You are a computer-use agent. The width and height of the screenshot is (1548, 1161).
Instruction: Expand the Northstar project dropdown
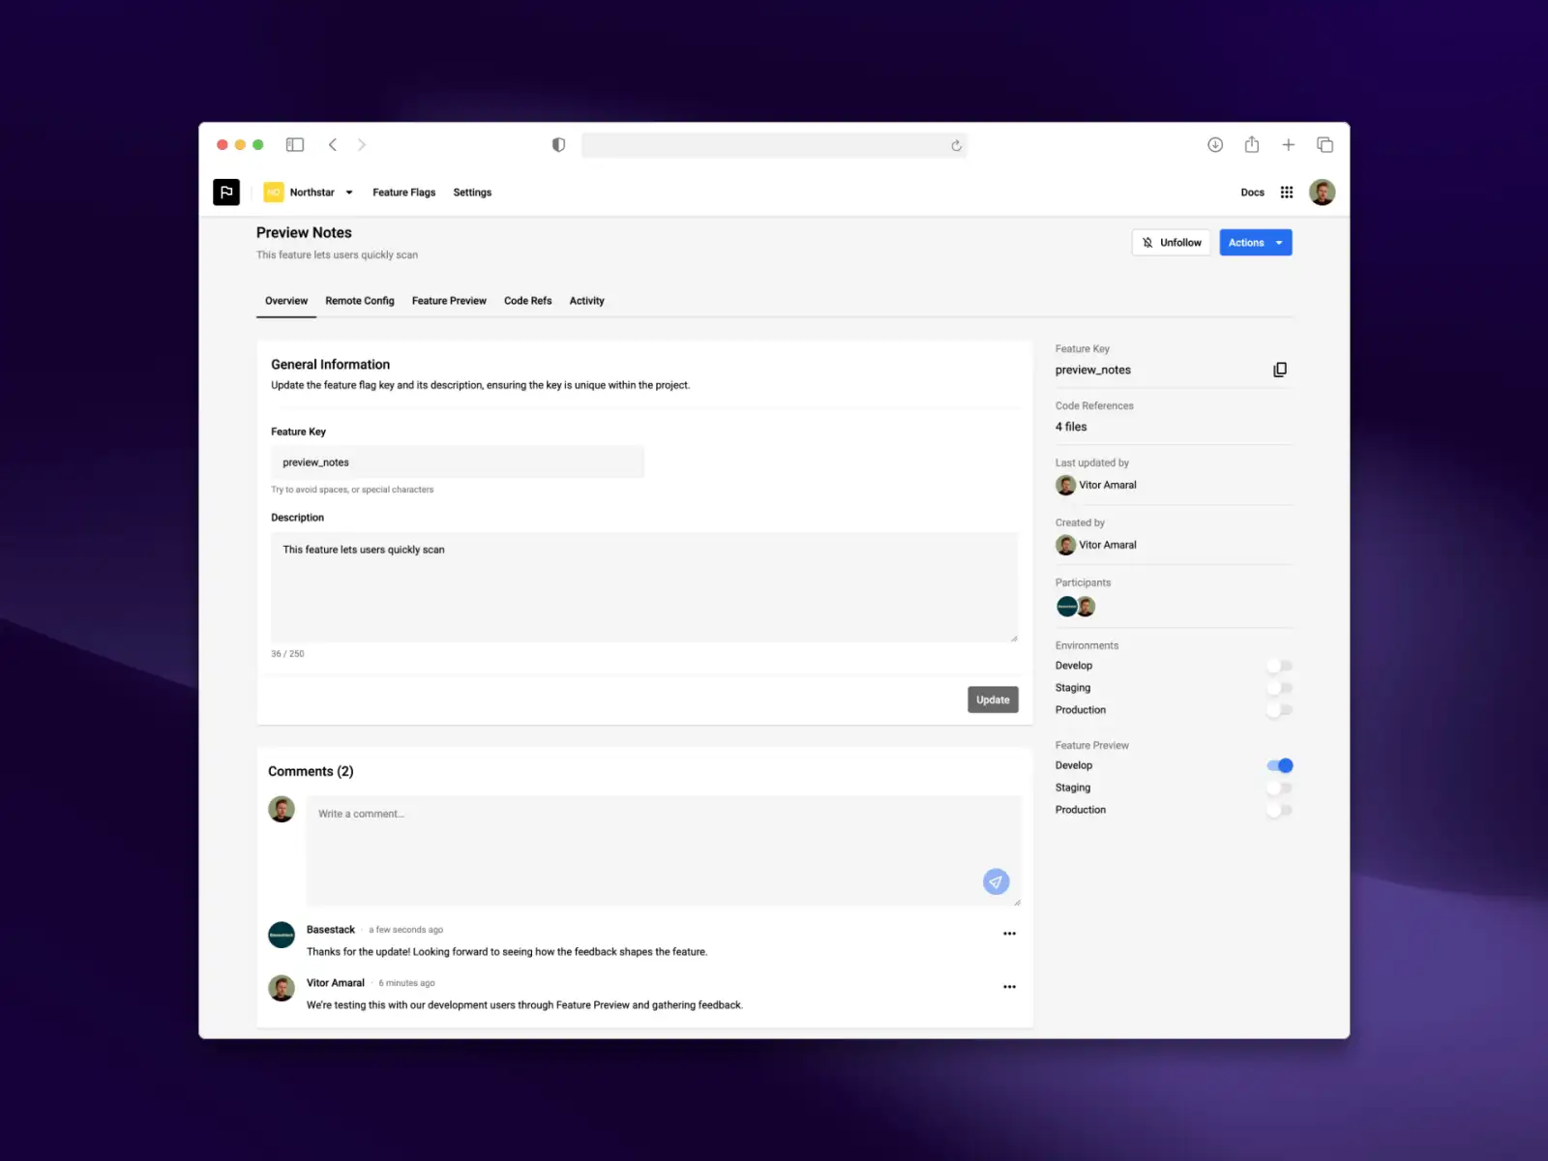point(309,192)
